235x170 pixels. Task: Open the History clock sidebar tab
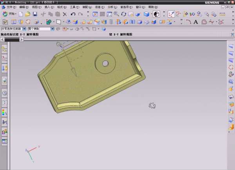(4, 93)
